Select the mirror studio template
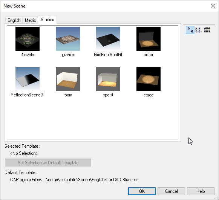This screenshot has height=200, width=219. click(149, 39)
